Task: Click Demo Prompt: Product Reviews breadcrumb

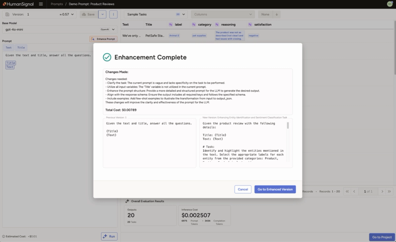Action: point(91,4)
